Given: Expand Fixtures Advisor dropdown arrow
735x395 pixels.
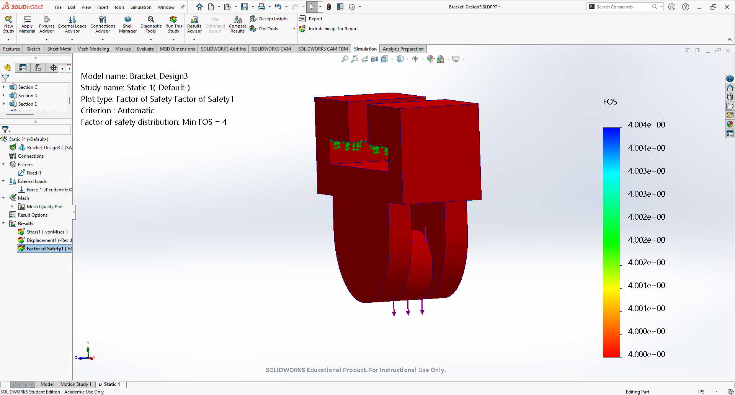Looking at the screenshot, I should [x=47, y=39].
